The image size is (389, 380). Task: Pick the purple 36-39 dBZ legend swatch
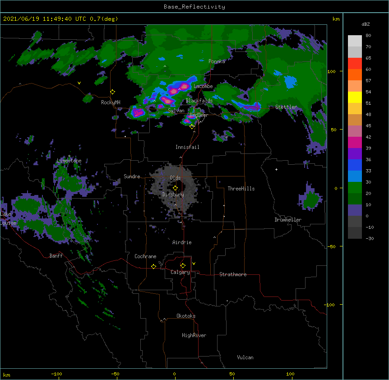[x=355, y=154]
